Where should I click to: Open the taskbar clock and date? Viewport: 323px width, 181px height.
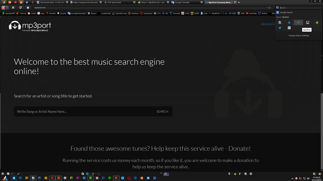point(317,179)
